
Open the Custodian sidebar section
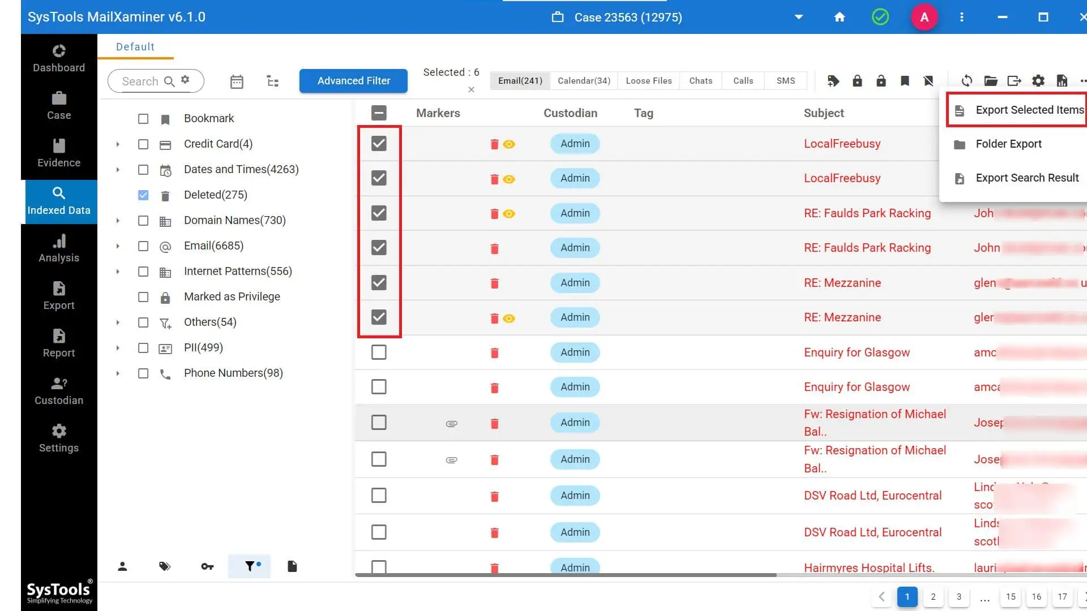click(x=59, y=391)
